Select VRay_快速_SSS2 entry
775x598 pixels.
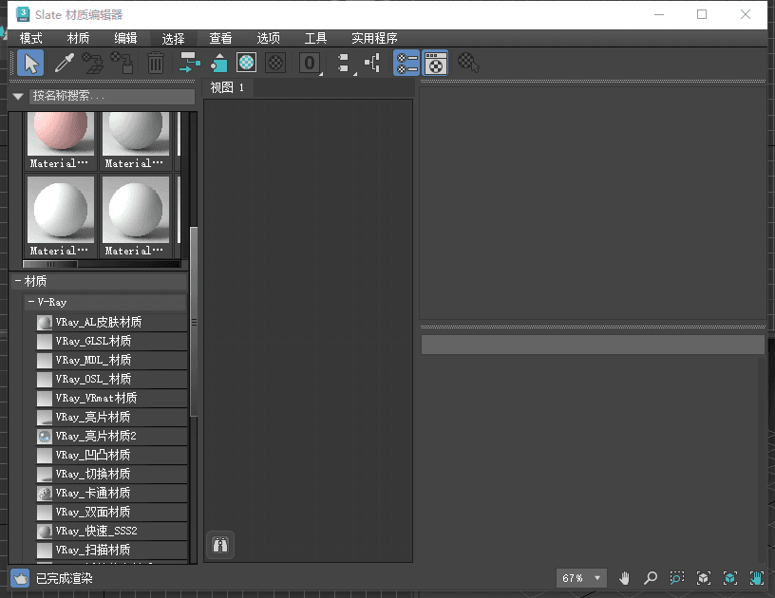[112, 531]
